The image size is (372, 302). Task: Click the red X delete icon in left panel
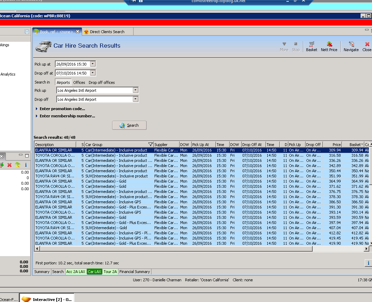tap(9, 165)
